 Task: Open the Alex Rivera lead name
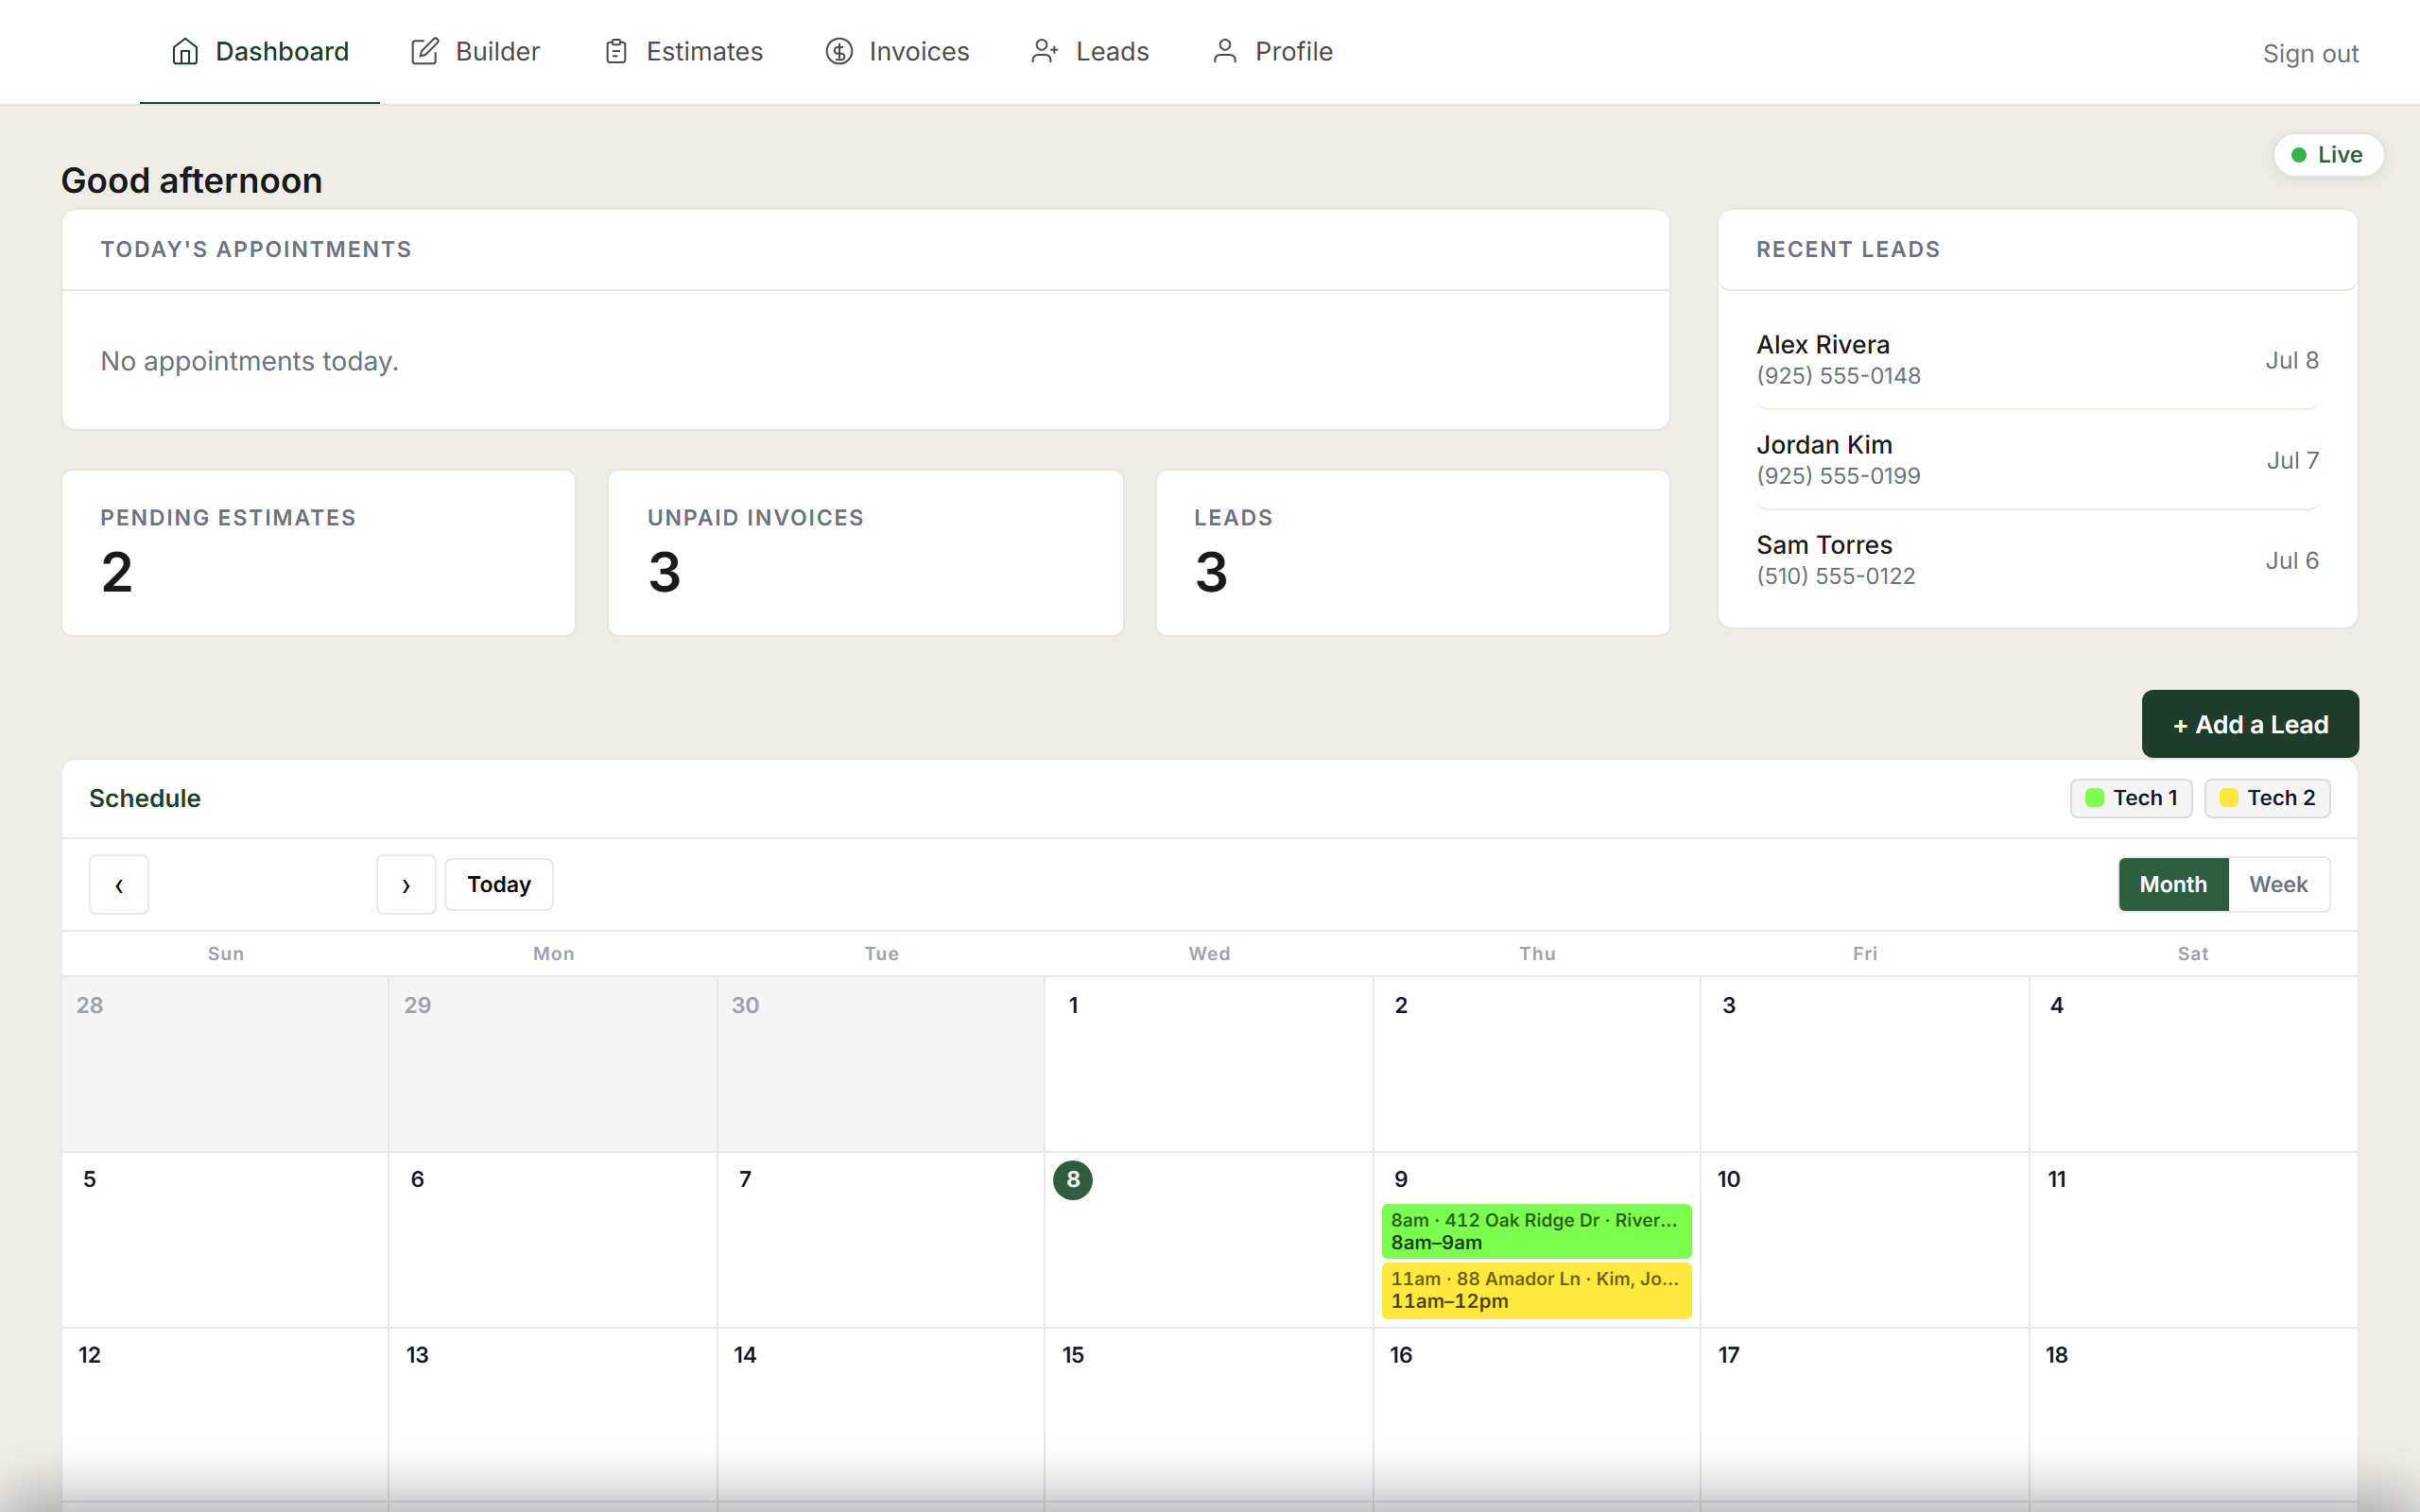(1823, 344)
